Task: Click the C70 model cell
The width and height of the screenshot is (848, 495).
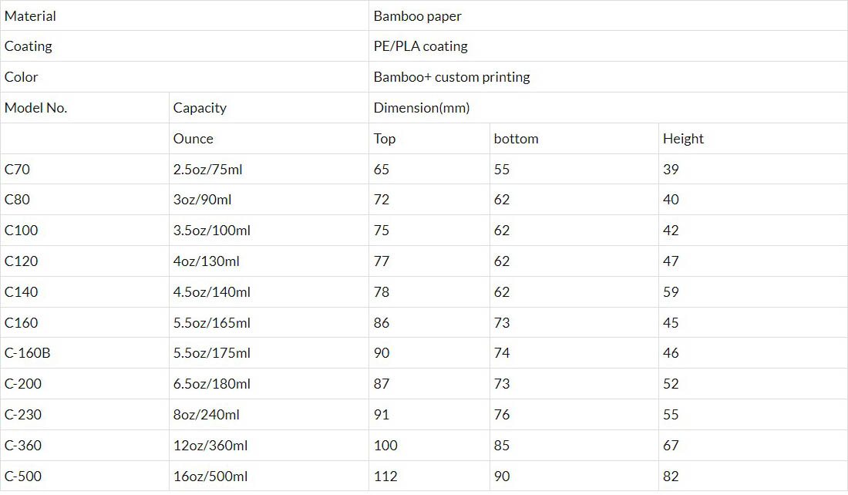Action: pyautogui.click(x=17, y=169)
